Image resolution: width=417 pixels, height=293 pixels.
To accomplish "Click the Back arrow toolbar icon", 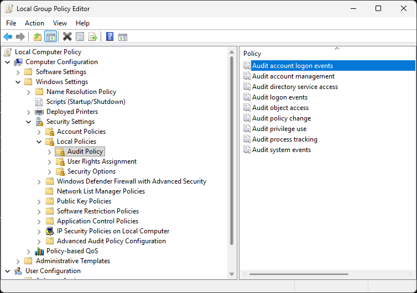I will tap(8, 37).
